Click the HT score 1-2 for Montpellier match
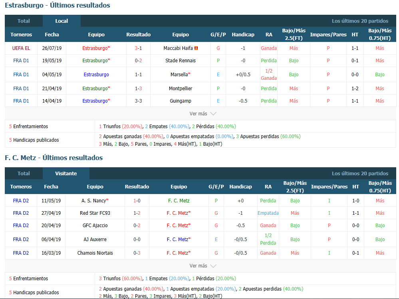Viewport: 399px width, 299px height. click(x=355, y=89)
